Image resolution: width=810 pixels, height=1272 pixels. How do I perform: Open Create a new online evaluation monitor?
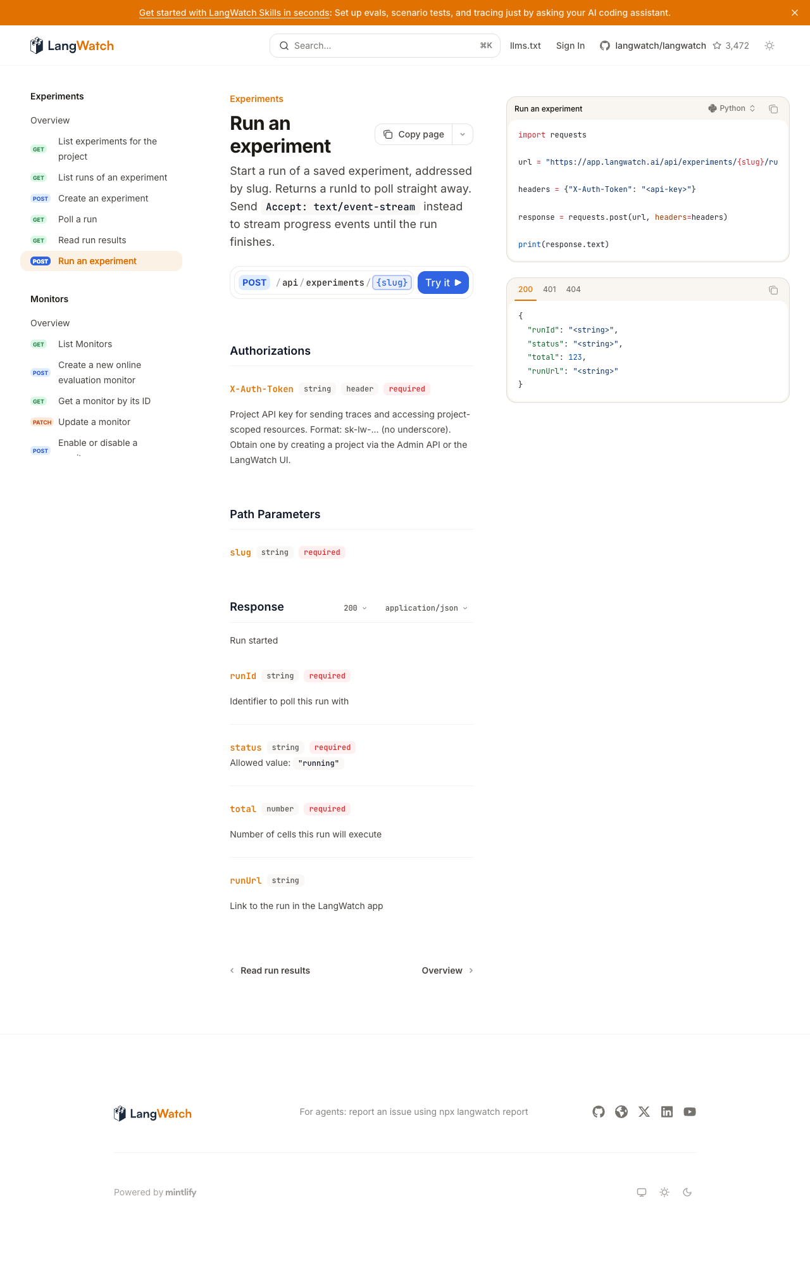(x=101, y=372)
